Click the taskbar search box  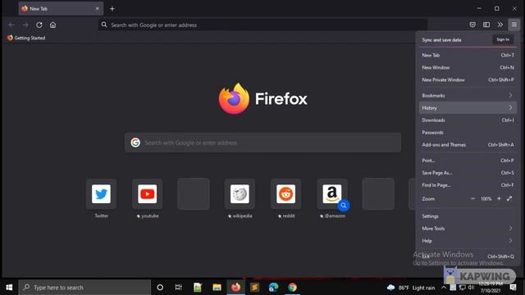pos(84,288)
